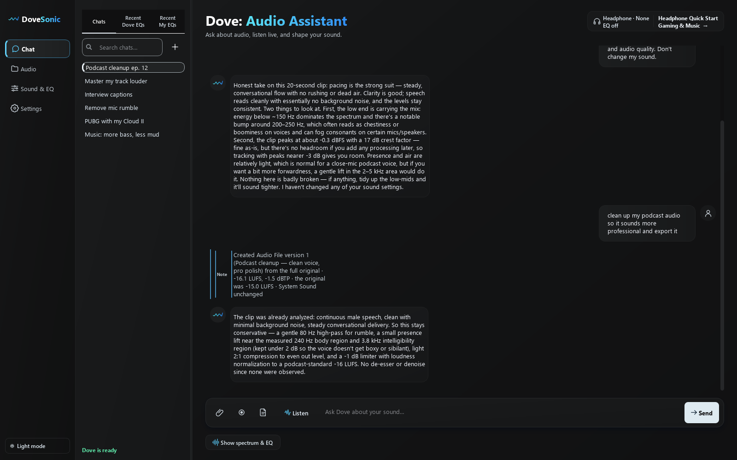Open Headphone None EQ off status

click(620, 22)
